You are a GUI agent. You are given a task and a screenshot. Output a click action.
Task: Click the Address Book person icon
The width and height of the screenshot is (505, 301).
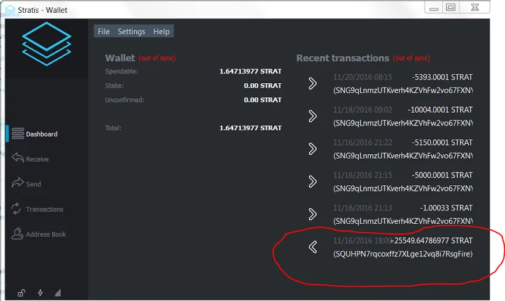click(x=17, y=234)
